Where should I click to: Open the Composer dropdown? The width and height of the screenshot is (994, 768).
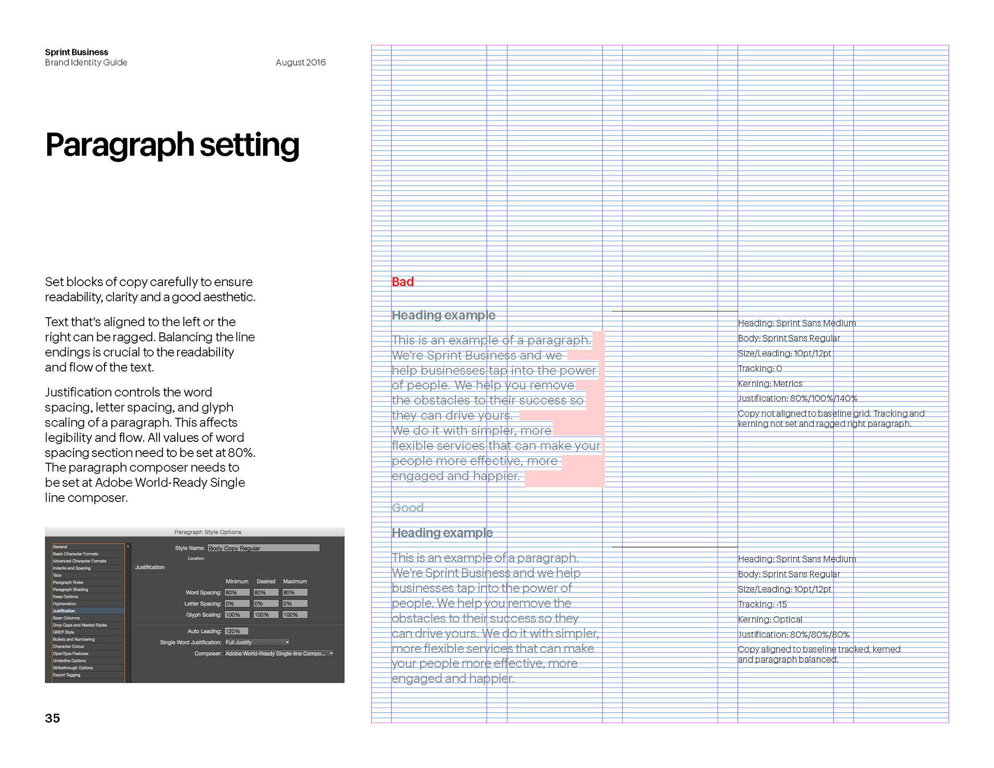click(279, 654)
